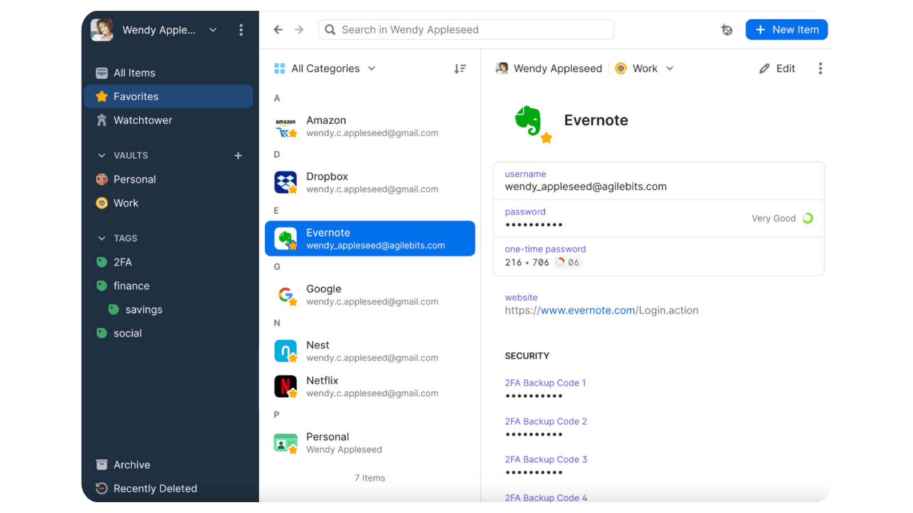Click the one-time password countdown timer
The width and height of the screenshot is (913, 513).
point(568,262)
